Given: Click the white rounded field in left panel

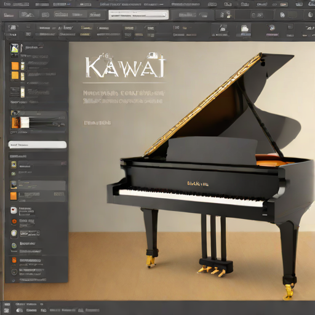Looking at the screenshot, I should (38, 145).
